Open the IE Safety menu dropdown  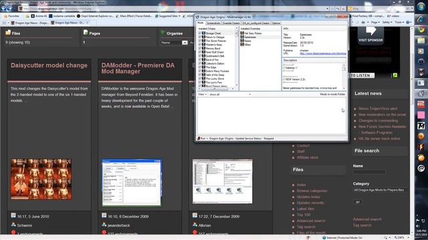(x=387, y=22)
